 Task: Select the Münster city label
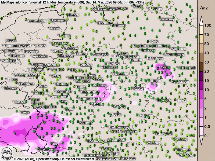[x=86, y=65]
